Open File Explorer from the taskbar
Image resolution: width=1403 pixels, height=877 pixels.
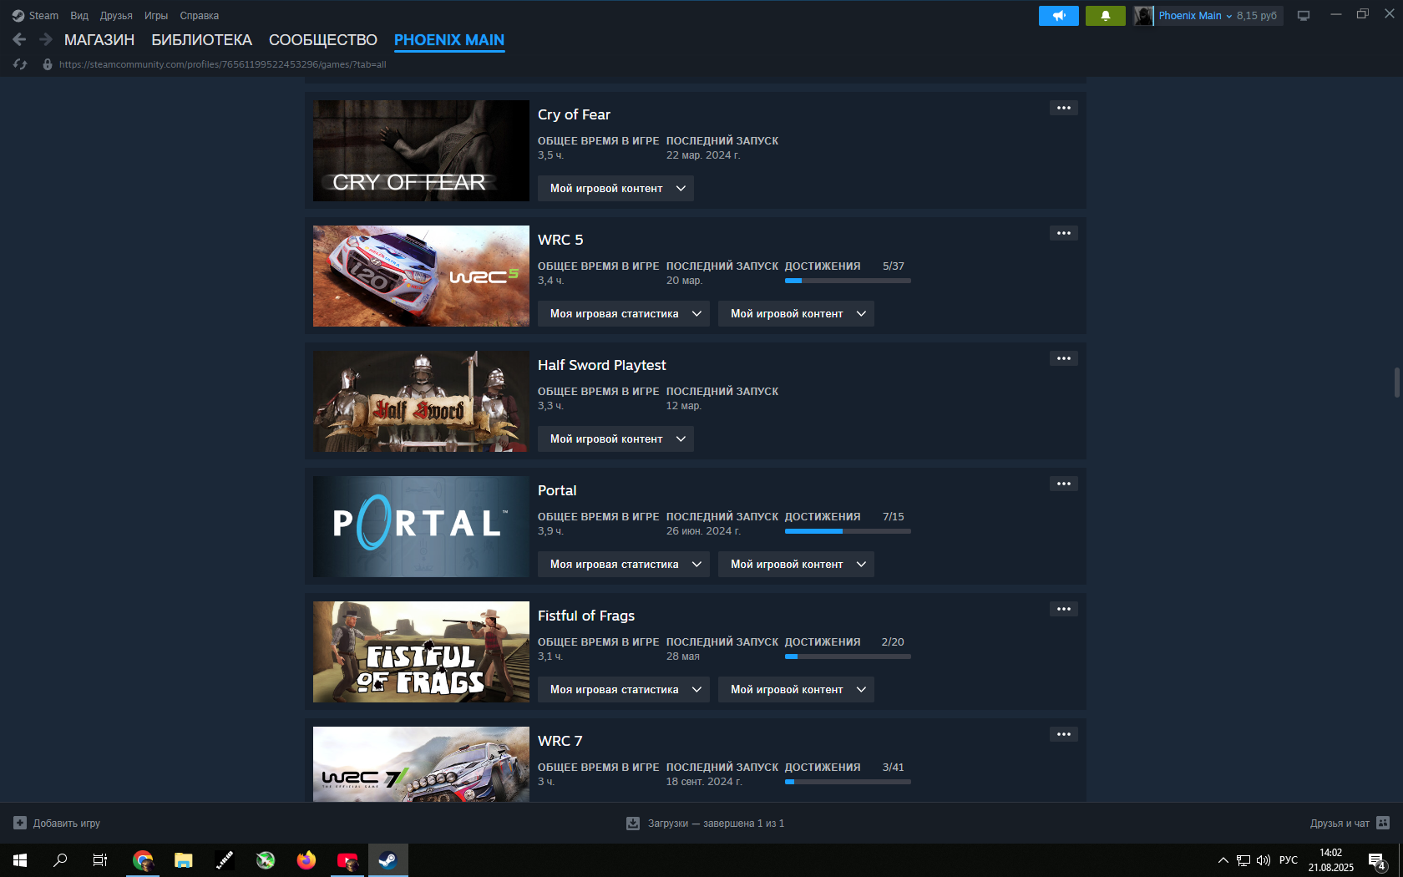click(x=184, y=860)
